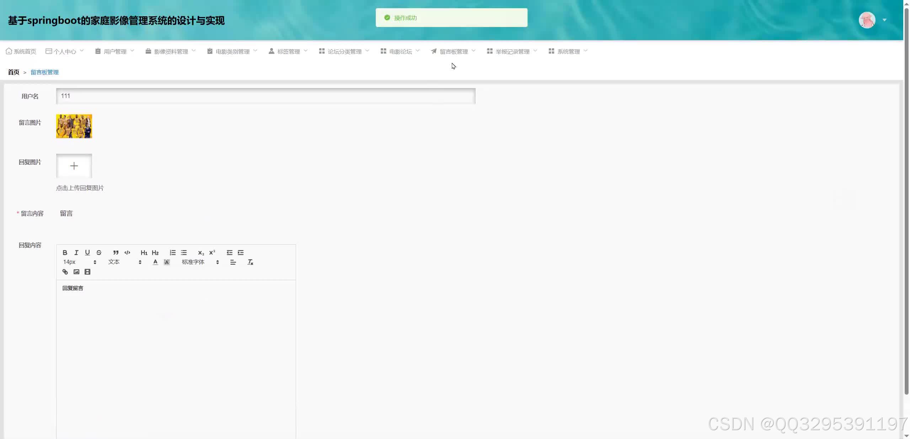Viewport: 910px width, 439px height.
Task: Toggle bold formatting
Action: click(x=65, y=253)
